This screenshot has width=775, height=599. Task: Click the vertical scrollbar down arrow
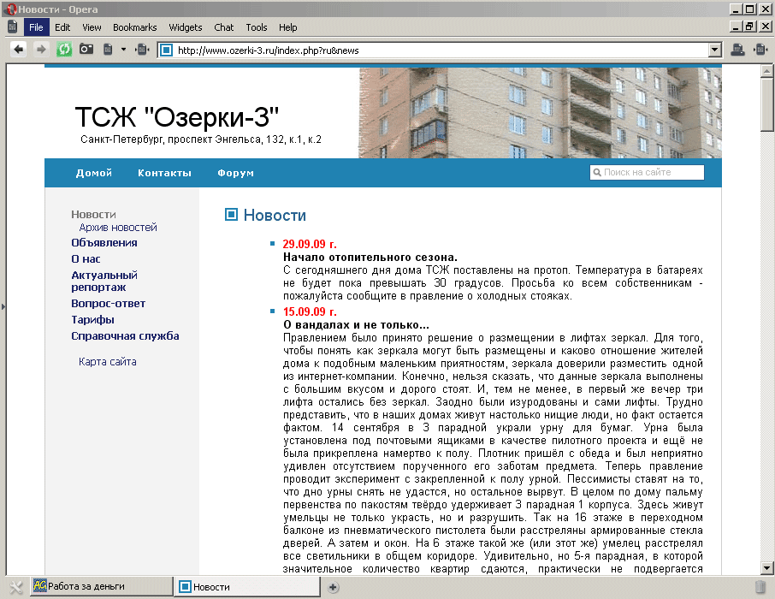(767, 568)
